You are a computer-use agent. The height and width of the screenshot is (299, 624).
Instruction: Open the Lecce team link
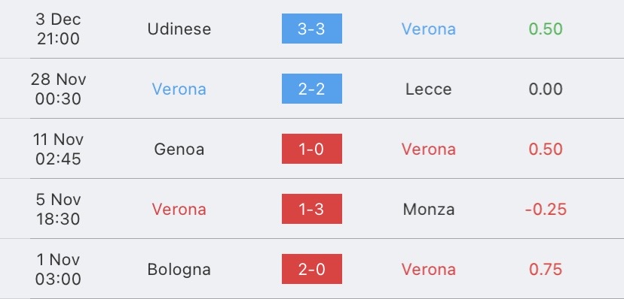pyautogui.click(x=429, y=89)
